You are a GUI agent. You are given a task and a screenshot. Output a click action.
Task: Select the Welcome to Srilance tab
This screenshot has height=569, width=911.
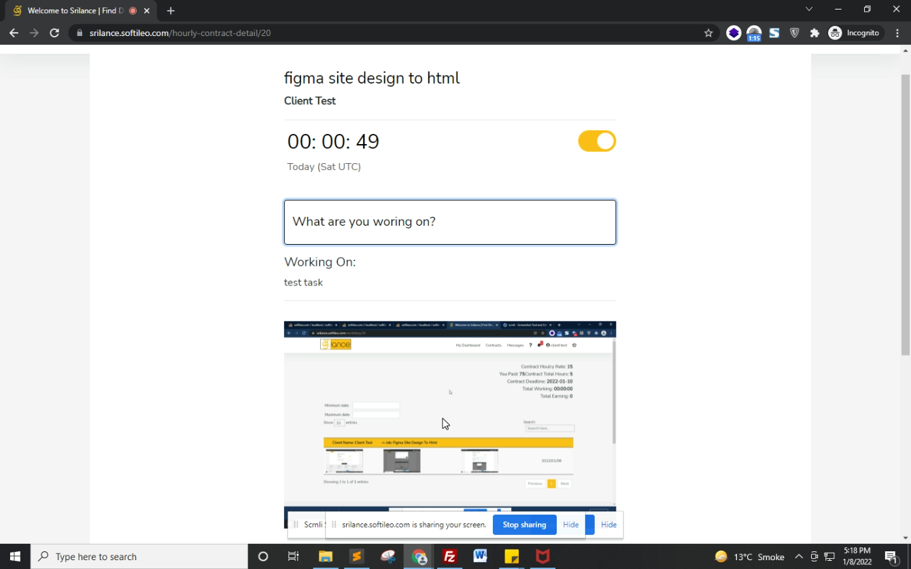(75, 11)
